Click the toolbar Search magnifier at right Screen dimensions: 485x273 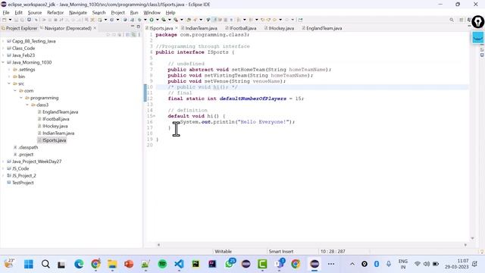[452, 20]
